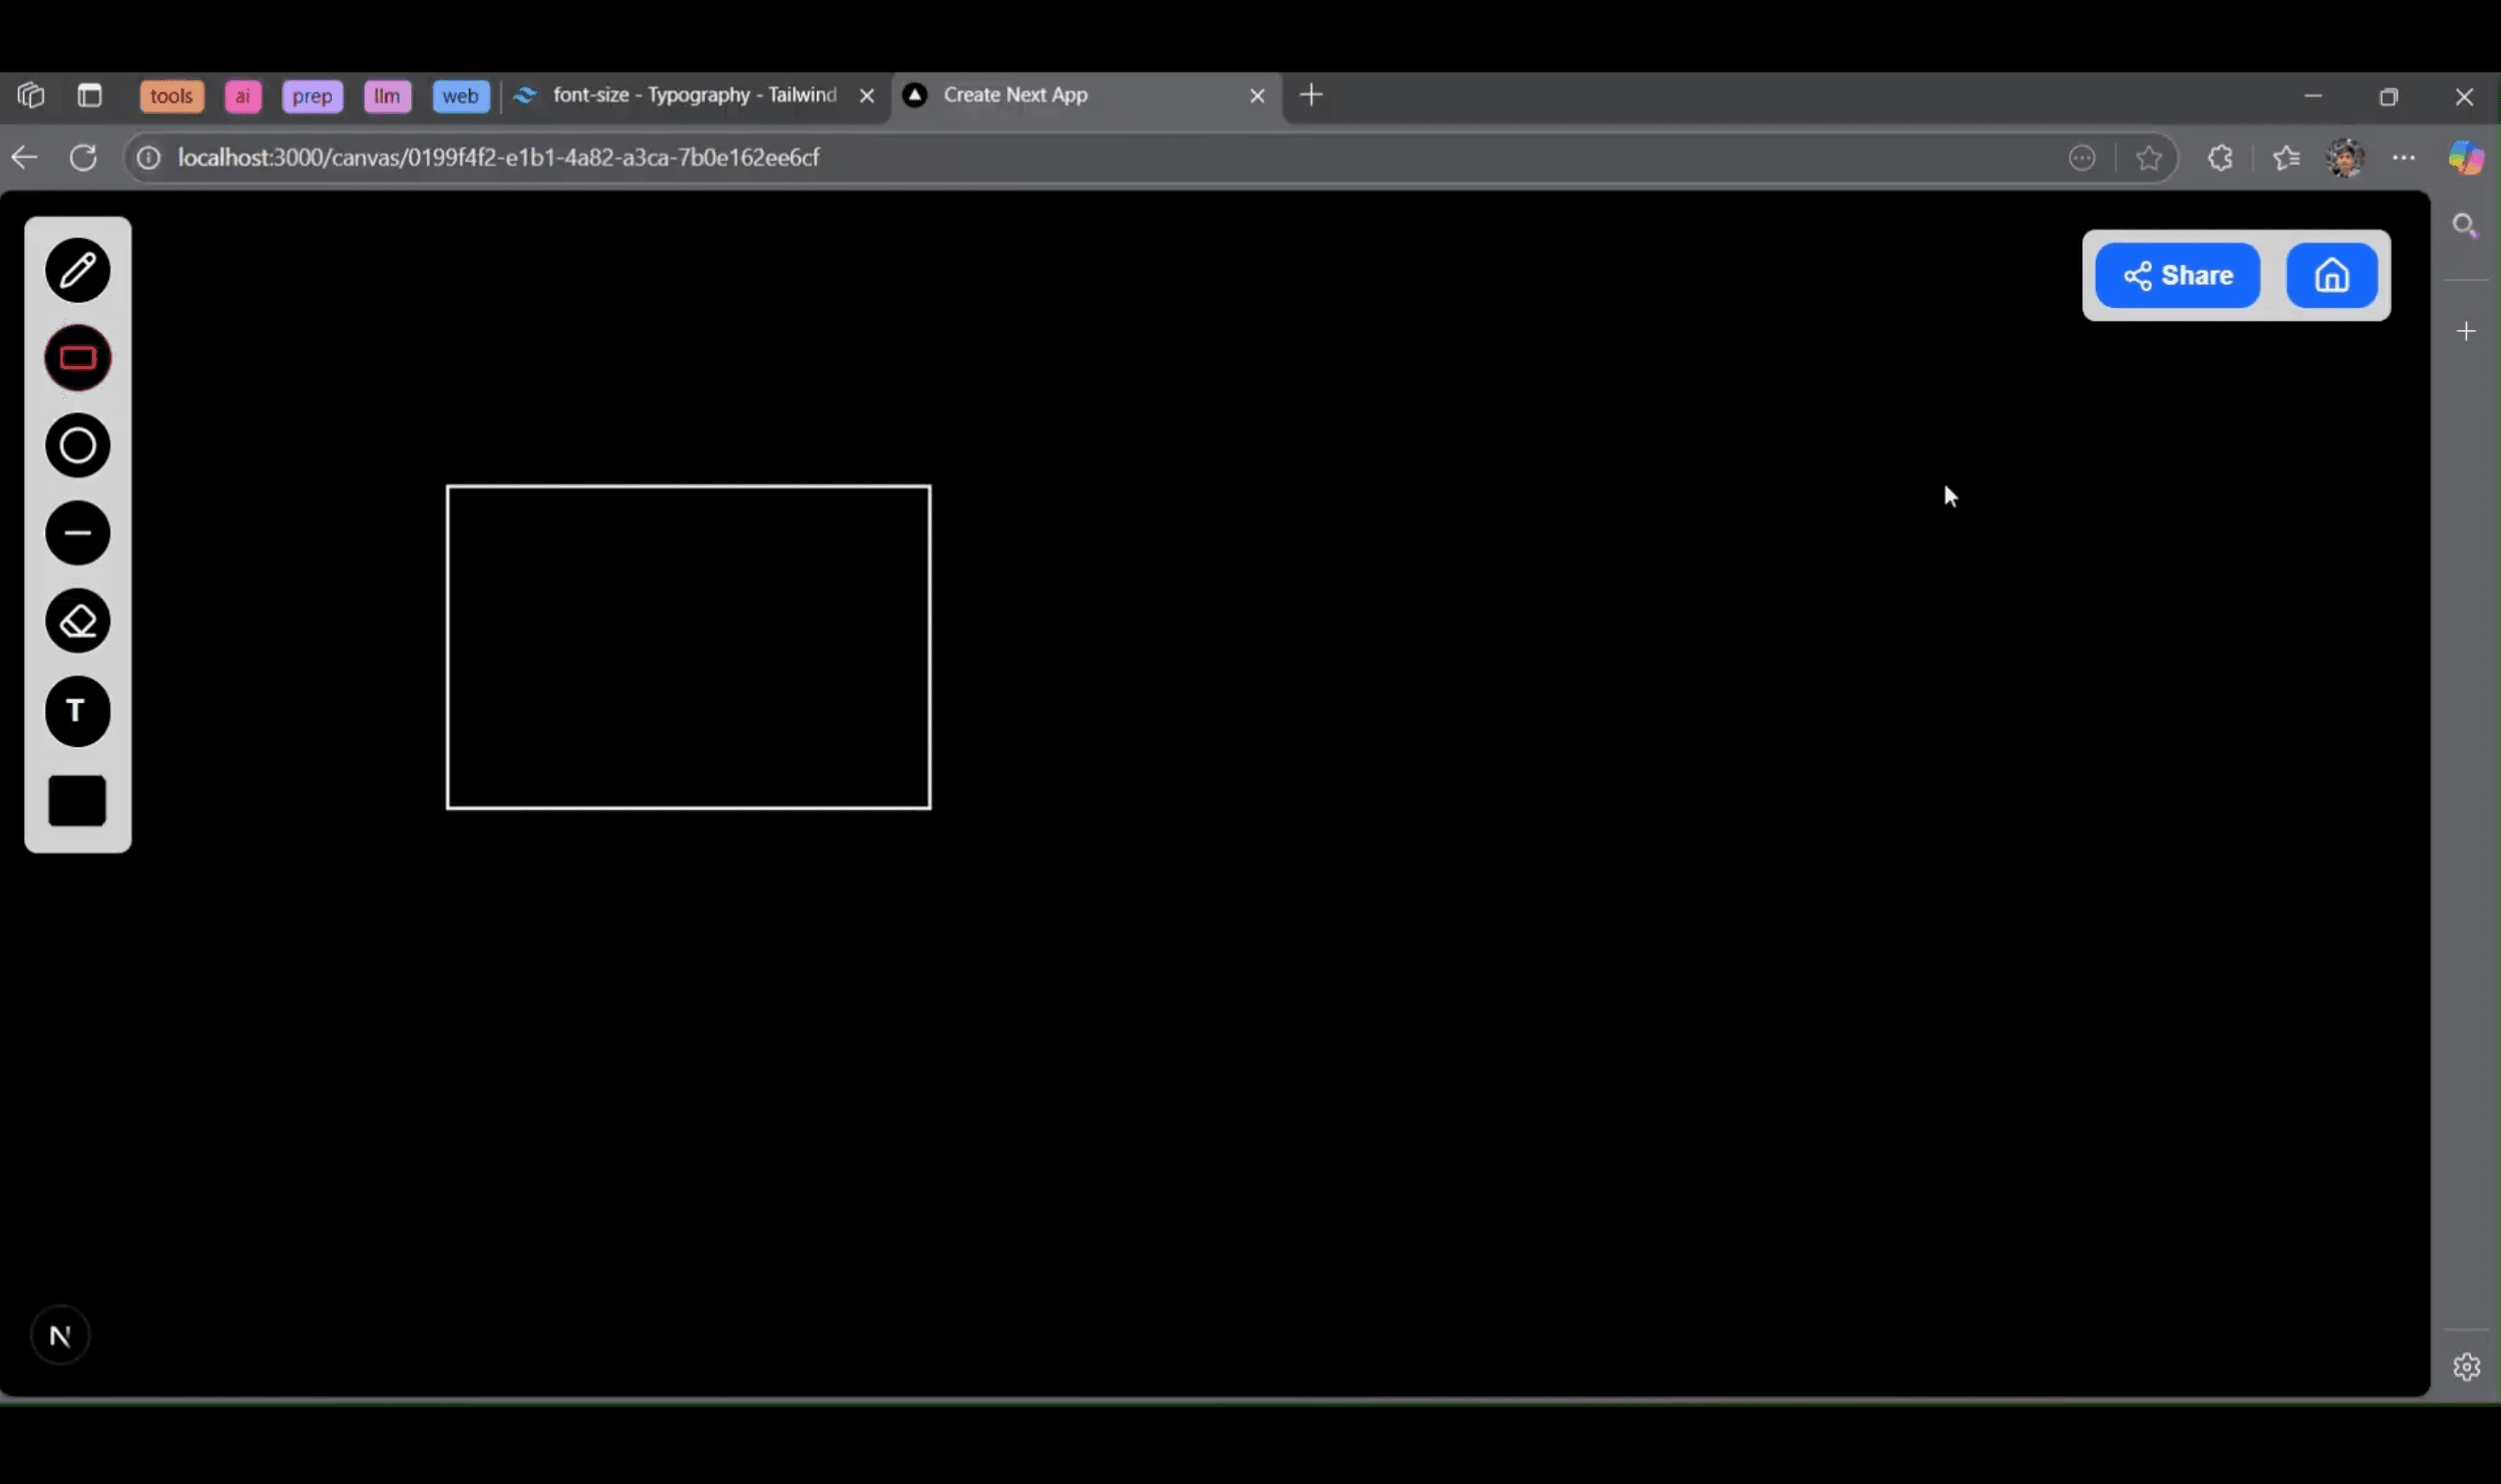Select the Pencil drawing tool

[77, 269]
